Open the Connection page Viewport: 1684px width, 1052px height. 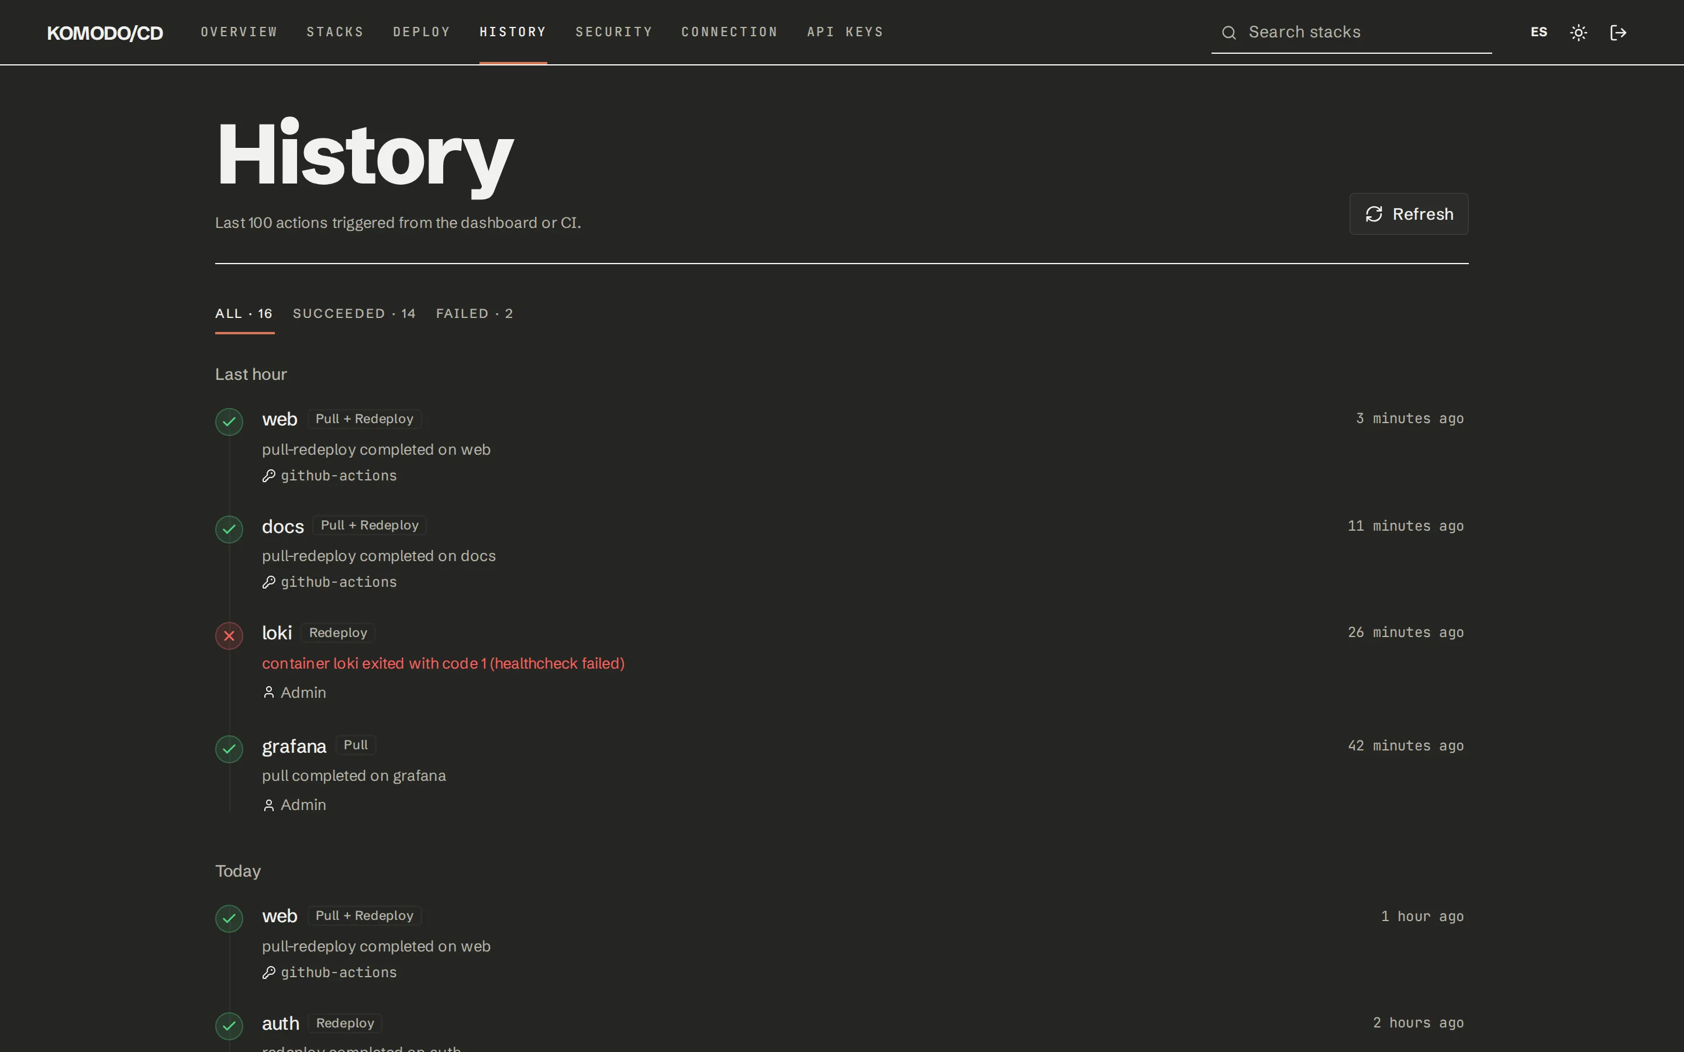[x=729, y=32]
